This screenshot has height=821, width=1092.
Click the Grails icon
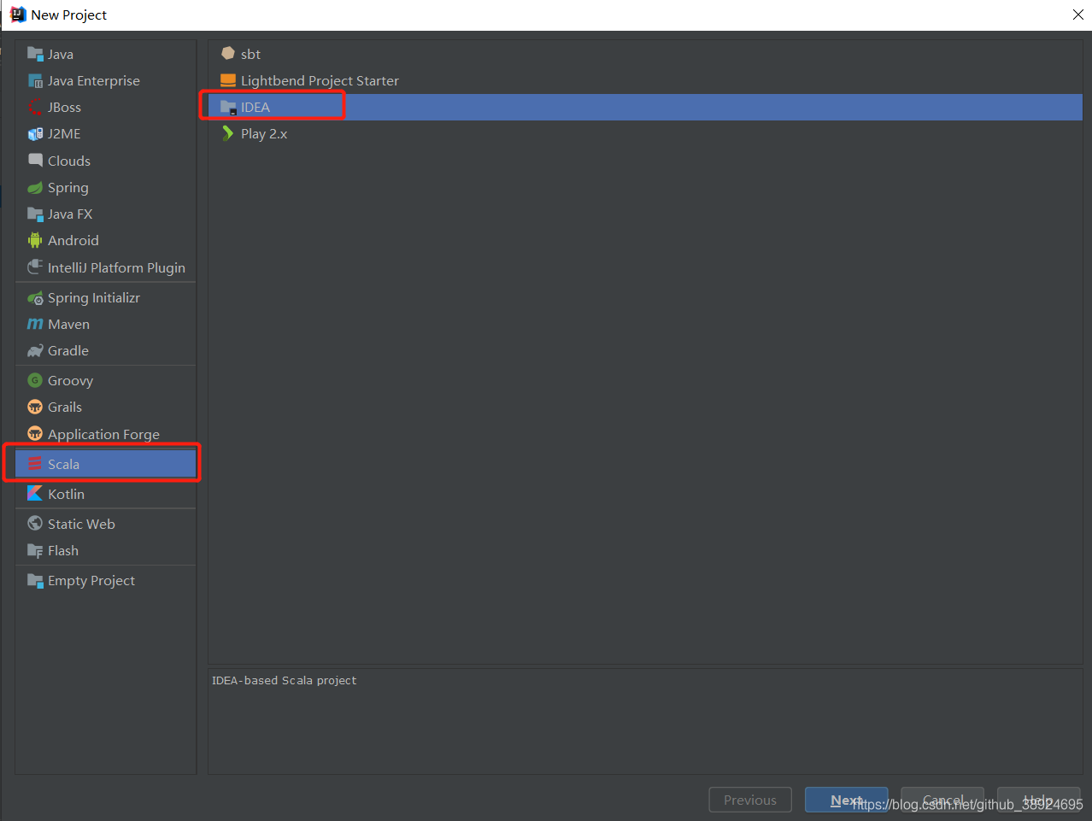pos(35,407)
